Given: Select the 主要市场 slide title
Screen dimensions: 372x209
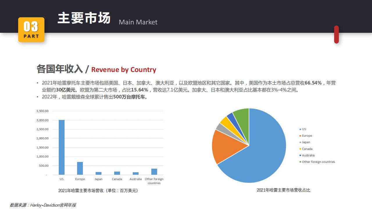Looking at the screenshot, I should [84, 18].
